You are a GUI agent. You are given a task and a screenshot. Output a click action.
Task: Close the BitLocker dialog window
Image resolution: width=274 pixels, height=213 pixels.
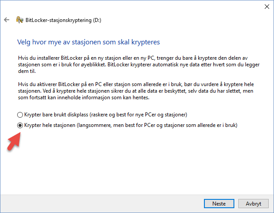[267, 7]
